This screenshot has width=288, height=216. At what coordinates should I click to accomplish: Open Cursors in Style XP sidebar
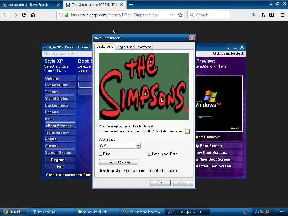click(60, 146)
